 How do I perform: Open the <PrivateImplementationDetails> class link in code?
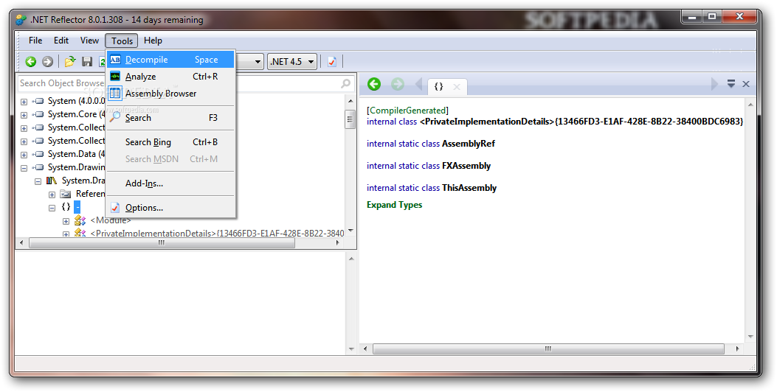pos(581,122)
